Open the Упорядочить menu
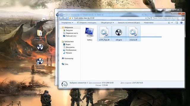190x106 pixels. [67, 23]
